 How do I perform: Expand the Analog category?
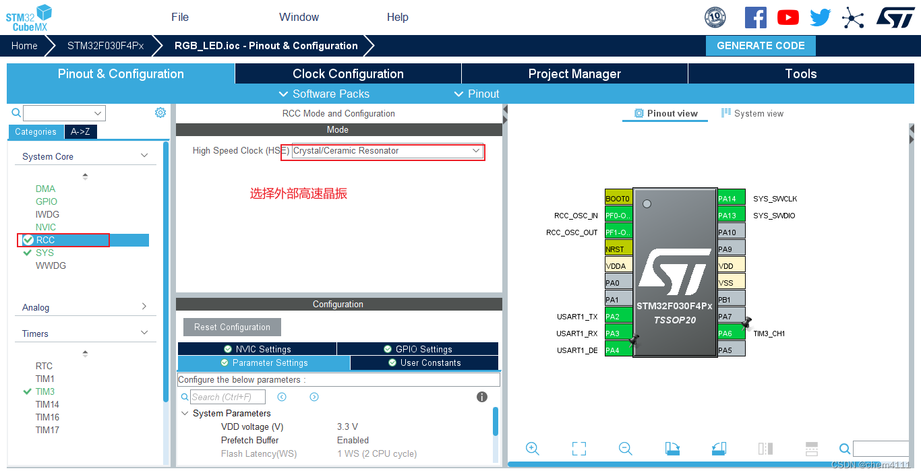point(144,307)
